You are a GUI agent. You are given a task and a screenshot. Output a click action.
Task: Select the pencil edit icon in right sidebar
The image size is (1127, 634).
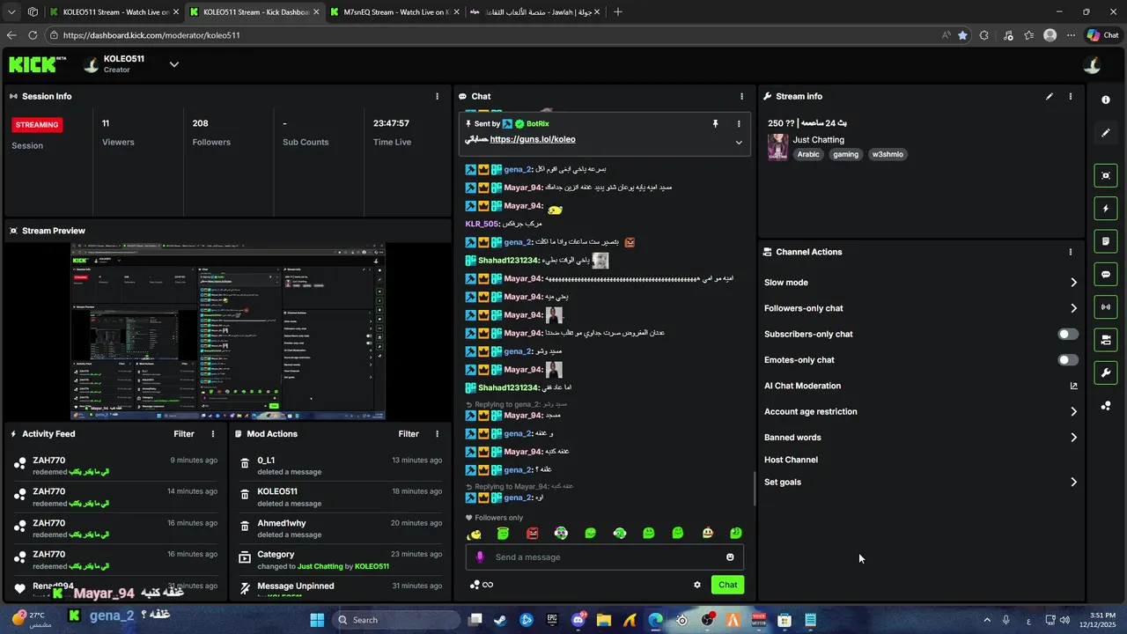tap(1106, 133)
